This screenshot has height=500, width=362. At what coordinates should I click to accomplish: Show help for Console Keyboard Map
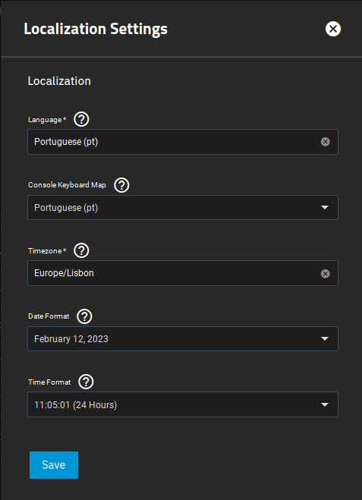tap(121, 185)
